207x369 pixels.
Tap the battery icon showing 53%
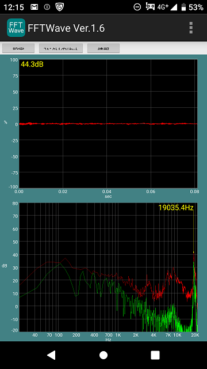pyautogui.click(x=184, y=7)
